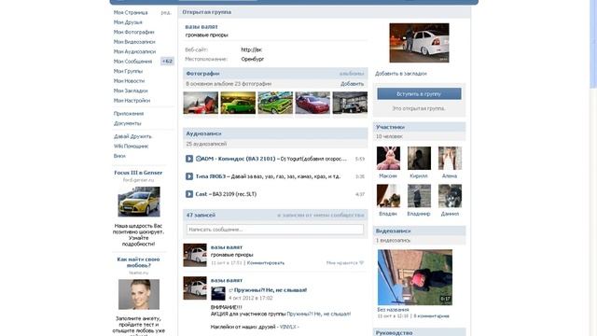Open member Владик's avatar
This screenshot has height=336, width=597.
point(388,196)
